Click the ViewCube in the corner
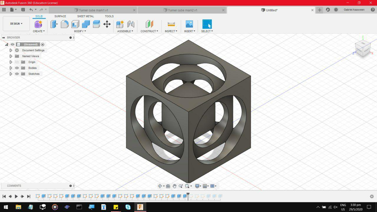The width and height of the screenshot is (377, 212). point(363,49)
